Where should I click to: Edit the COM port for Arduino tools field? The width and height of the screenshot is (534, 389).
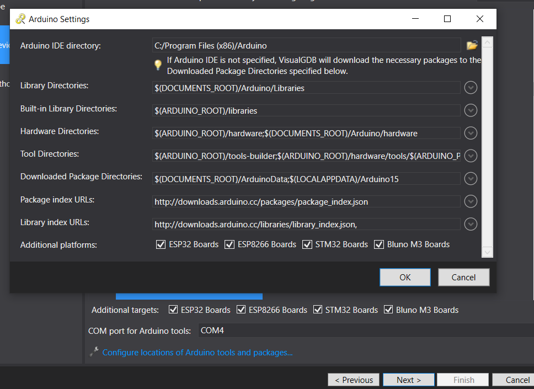(366, 331)
